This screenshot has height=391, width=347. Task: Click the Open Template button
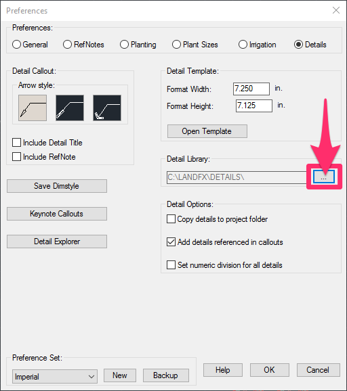[x=207, y=131]
